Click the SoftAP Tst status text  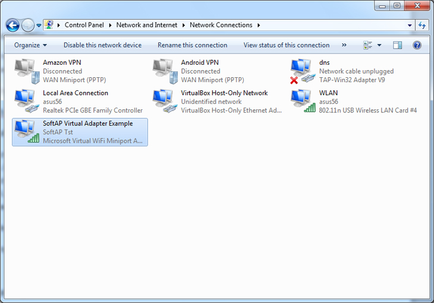(58, 132)
